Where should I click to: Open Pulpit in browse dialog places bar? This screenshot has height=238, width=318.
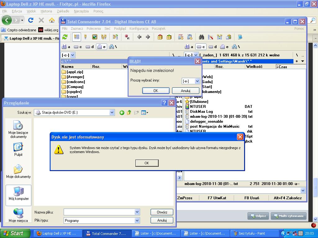(18, 150)
